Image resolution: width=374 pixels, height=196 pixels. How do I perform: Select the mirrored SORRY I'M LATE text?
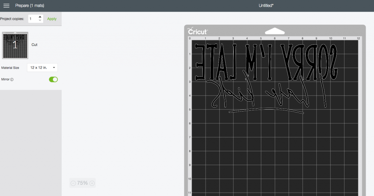click(266, 62)
